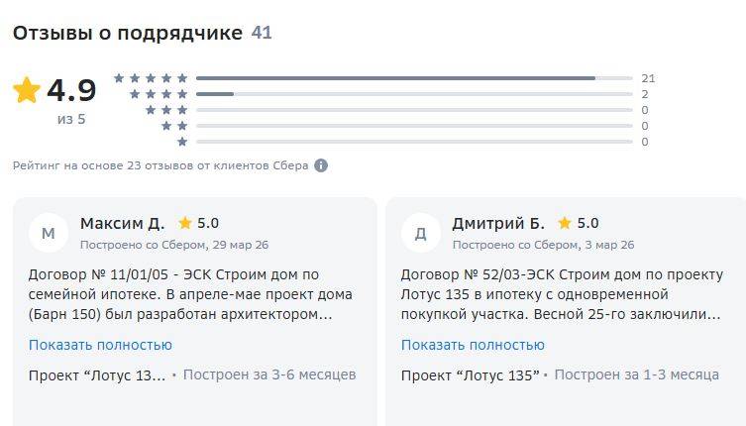
Task: Click the info icon beside rating note
Action: tap(321, 165)
